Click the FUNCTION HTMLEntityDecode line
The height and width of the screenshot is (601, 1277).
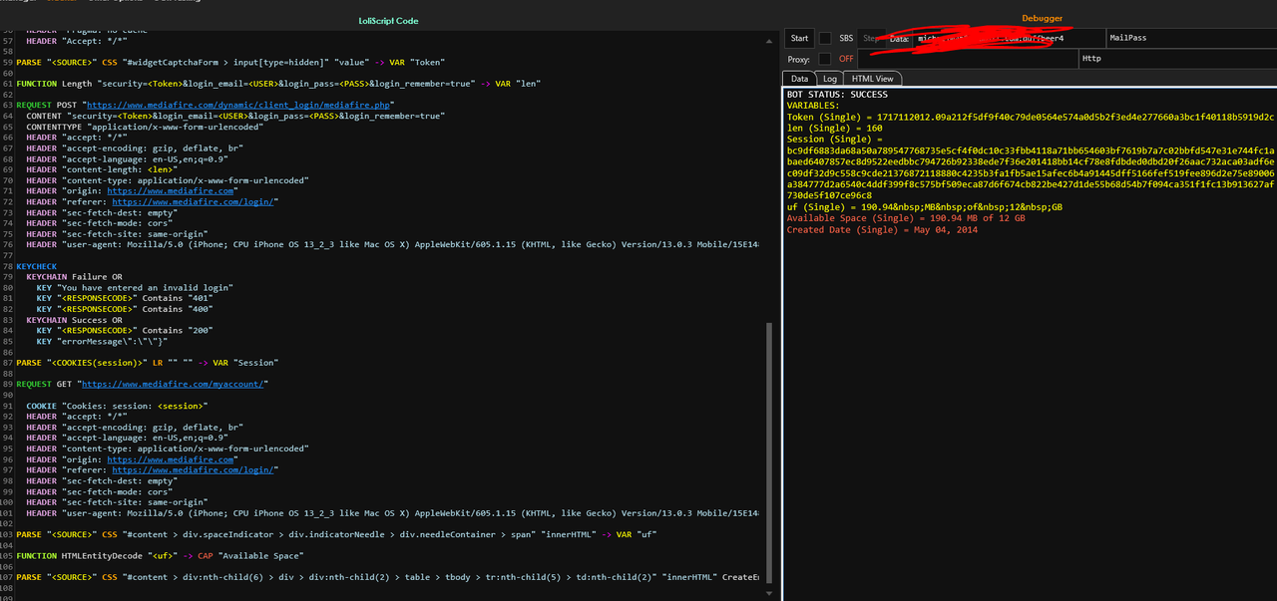(160, 555)
